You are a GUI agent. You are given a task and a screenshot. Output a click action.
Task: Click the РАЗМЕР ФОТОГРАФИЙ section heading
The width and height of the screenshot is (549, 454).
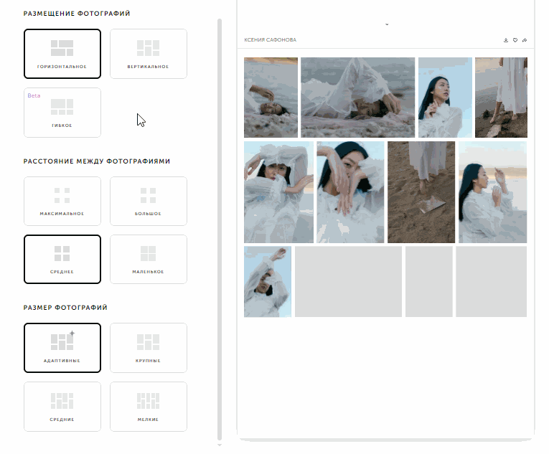(x=65, y=308)
